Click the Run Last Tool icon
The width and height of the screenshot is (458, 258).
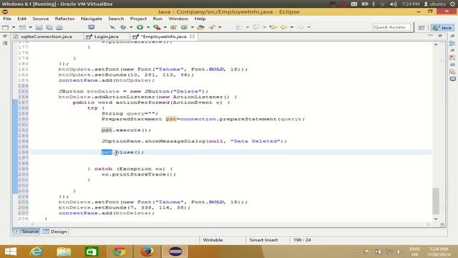(x=157, y=27)
